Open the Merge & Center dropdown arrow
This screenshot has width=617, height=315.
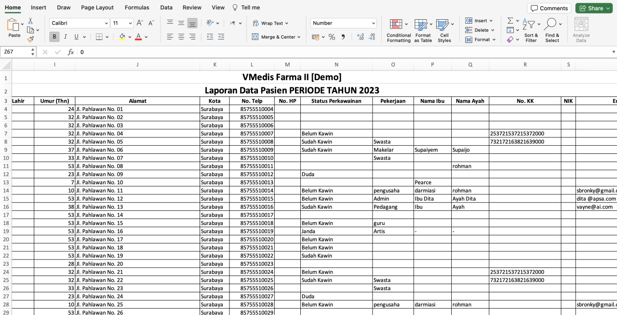(299, 37)
